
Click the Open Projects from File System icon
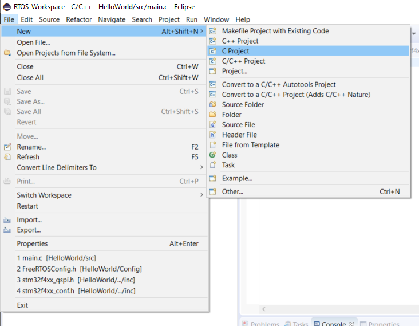[7, 53]
